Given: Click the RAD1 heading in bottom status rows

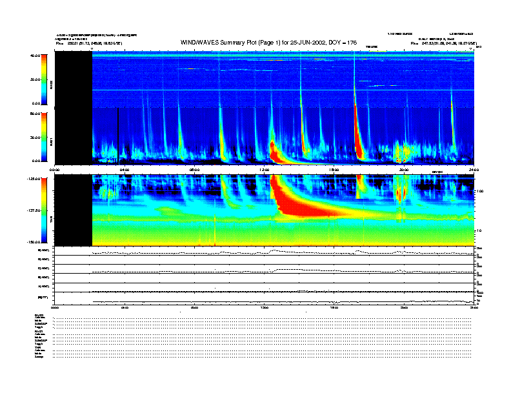Looking at the screenshot, I should coord(39,332).
